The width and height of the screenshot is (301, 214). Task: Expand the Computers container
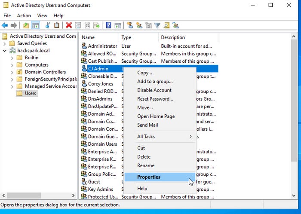[12, 65]
